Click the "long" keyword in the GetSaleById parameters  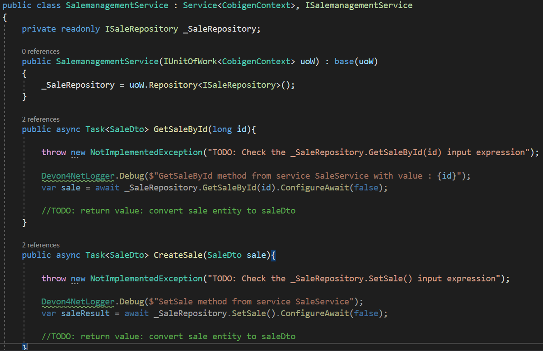click(x=222, y=129)
